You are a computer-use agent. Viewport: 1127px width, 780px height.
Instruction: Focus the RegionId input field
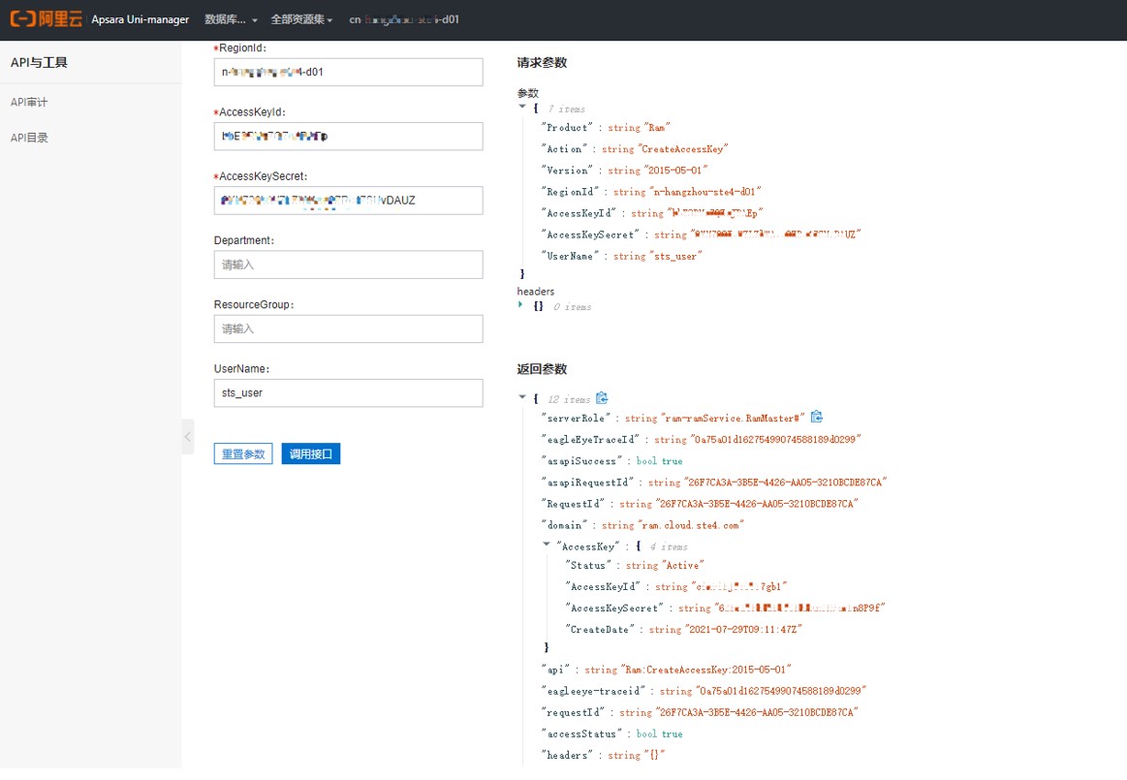348,72
